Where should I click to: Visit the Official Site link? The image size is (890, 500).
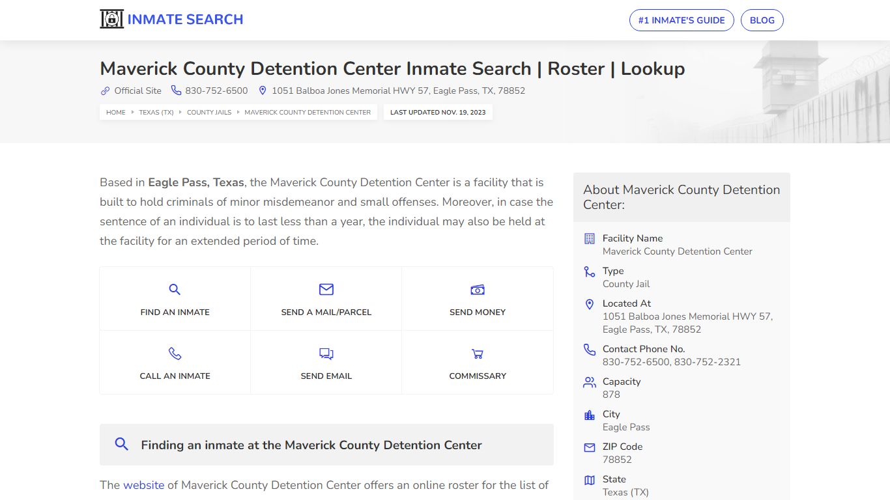[x=138, y=91]
